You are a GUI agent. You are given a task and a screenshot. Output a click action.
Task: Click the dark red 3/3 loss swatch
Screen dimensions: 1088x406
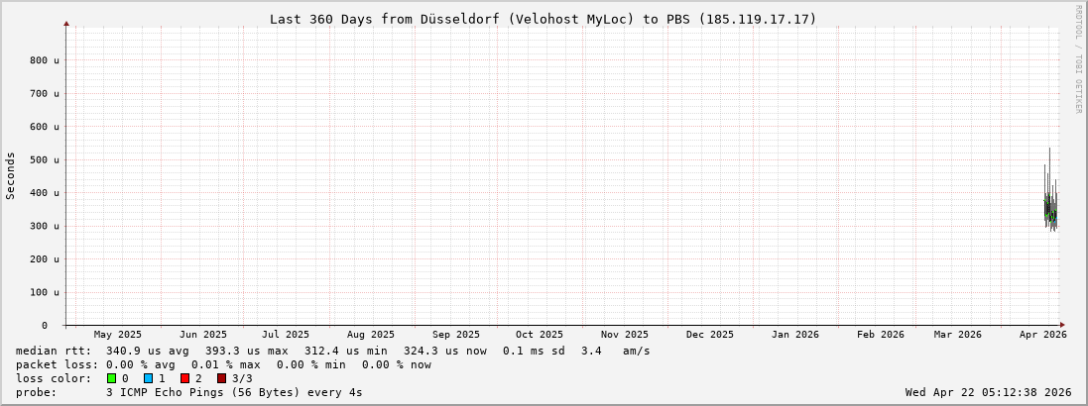[x=221, y=378]
